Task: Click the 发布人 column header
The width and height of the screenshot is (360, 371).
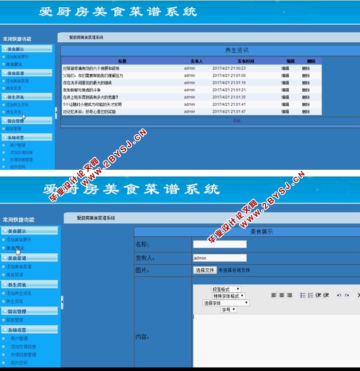Action: coord(197,61)
